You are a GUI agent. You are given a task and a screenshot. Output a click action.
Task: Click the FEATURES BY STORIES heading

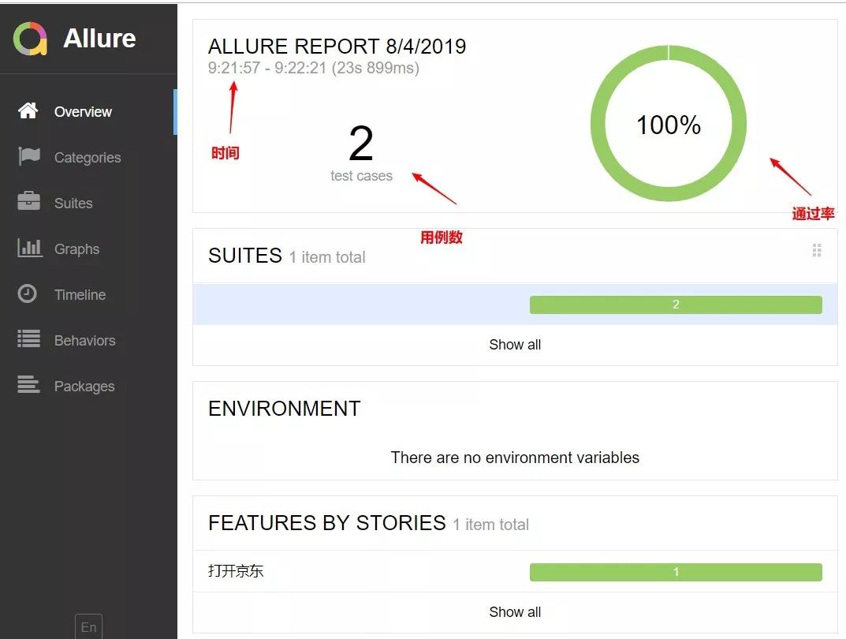[327, 523]
